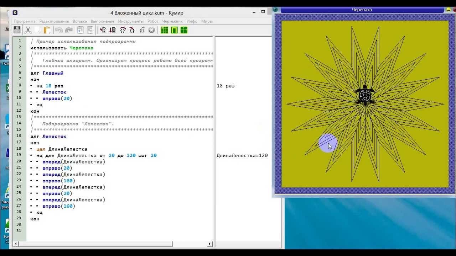The width and height of the screenshot is (456, 256).
Task: Click the step into braces icon
Action: click(132, 30)
